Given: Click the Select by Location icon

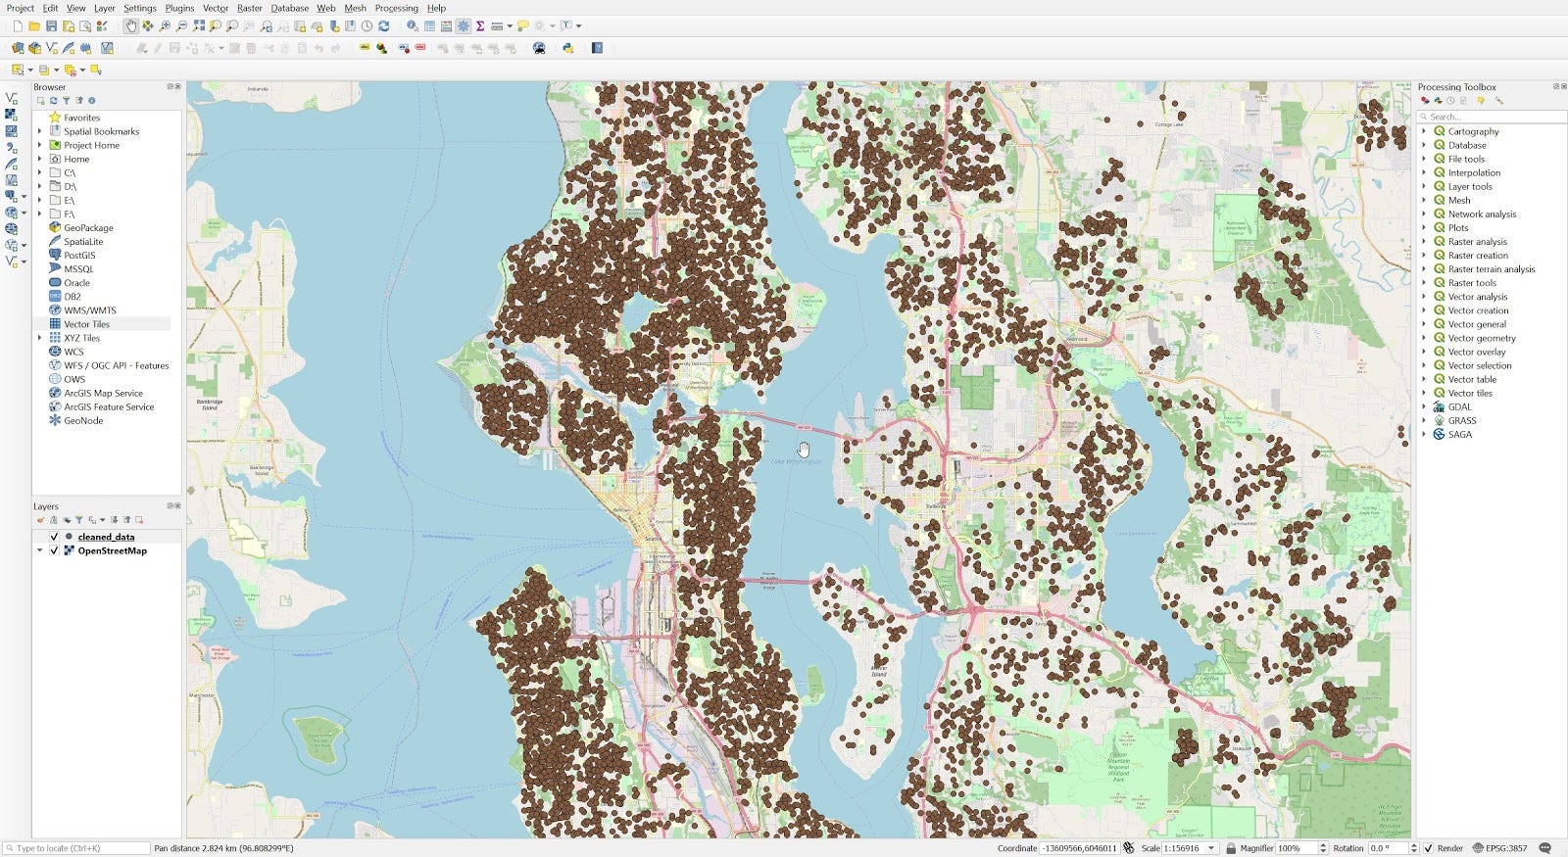Looking at the screenshot, I should 96,70.
